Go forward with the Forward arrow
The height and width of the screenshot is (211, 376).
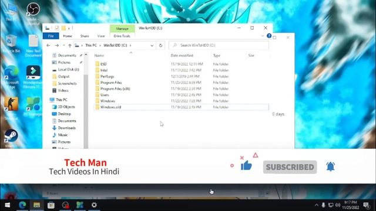[x=57, y=46]
